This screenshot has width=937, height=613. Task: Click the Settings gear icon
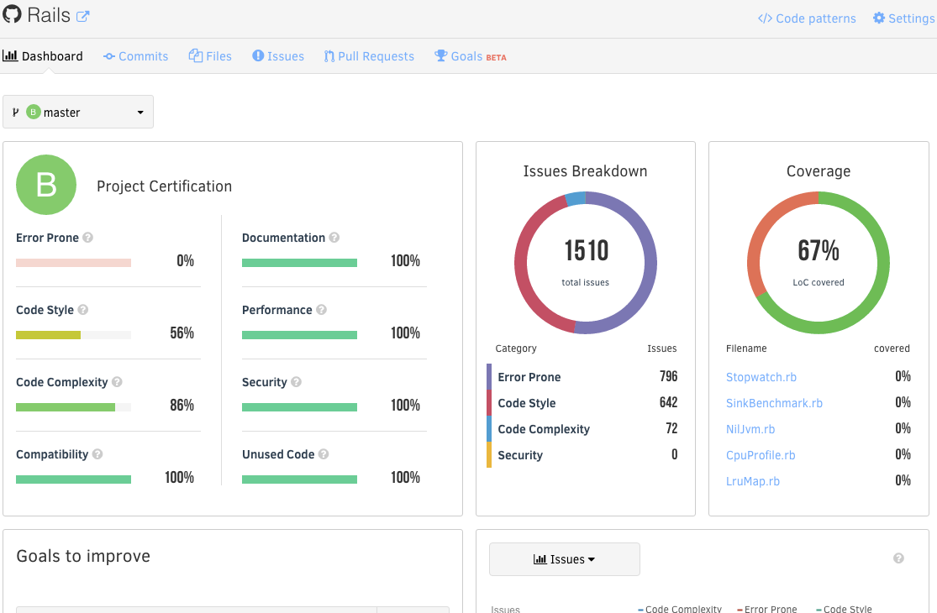click(x=878, y=18)
